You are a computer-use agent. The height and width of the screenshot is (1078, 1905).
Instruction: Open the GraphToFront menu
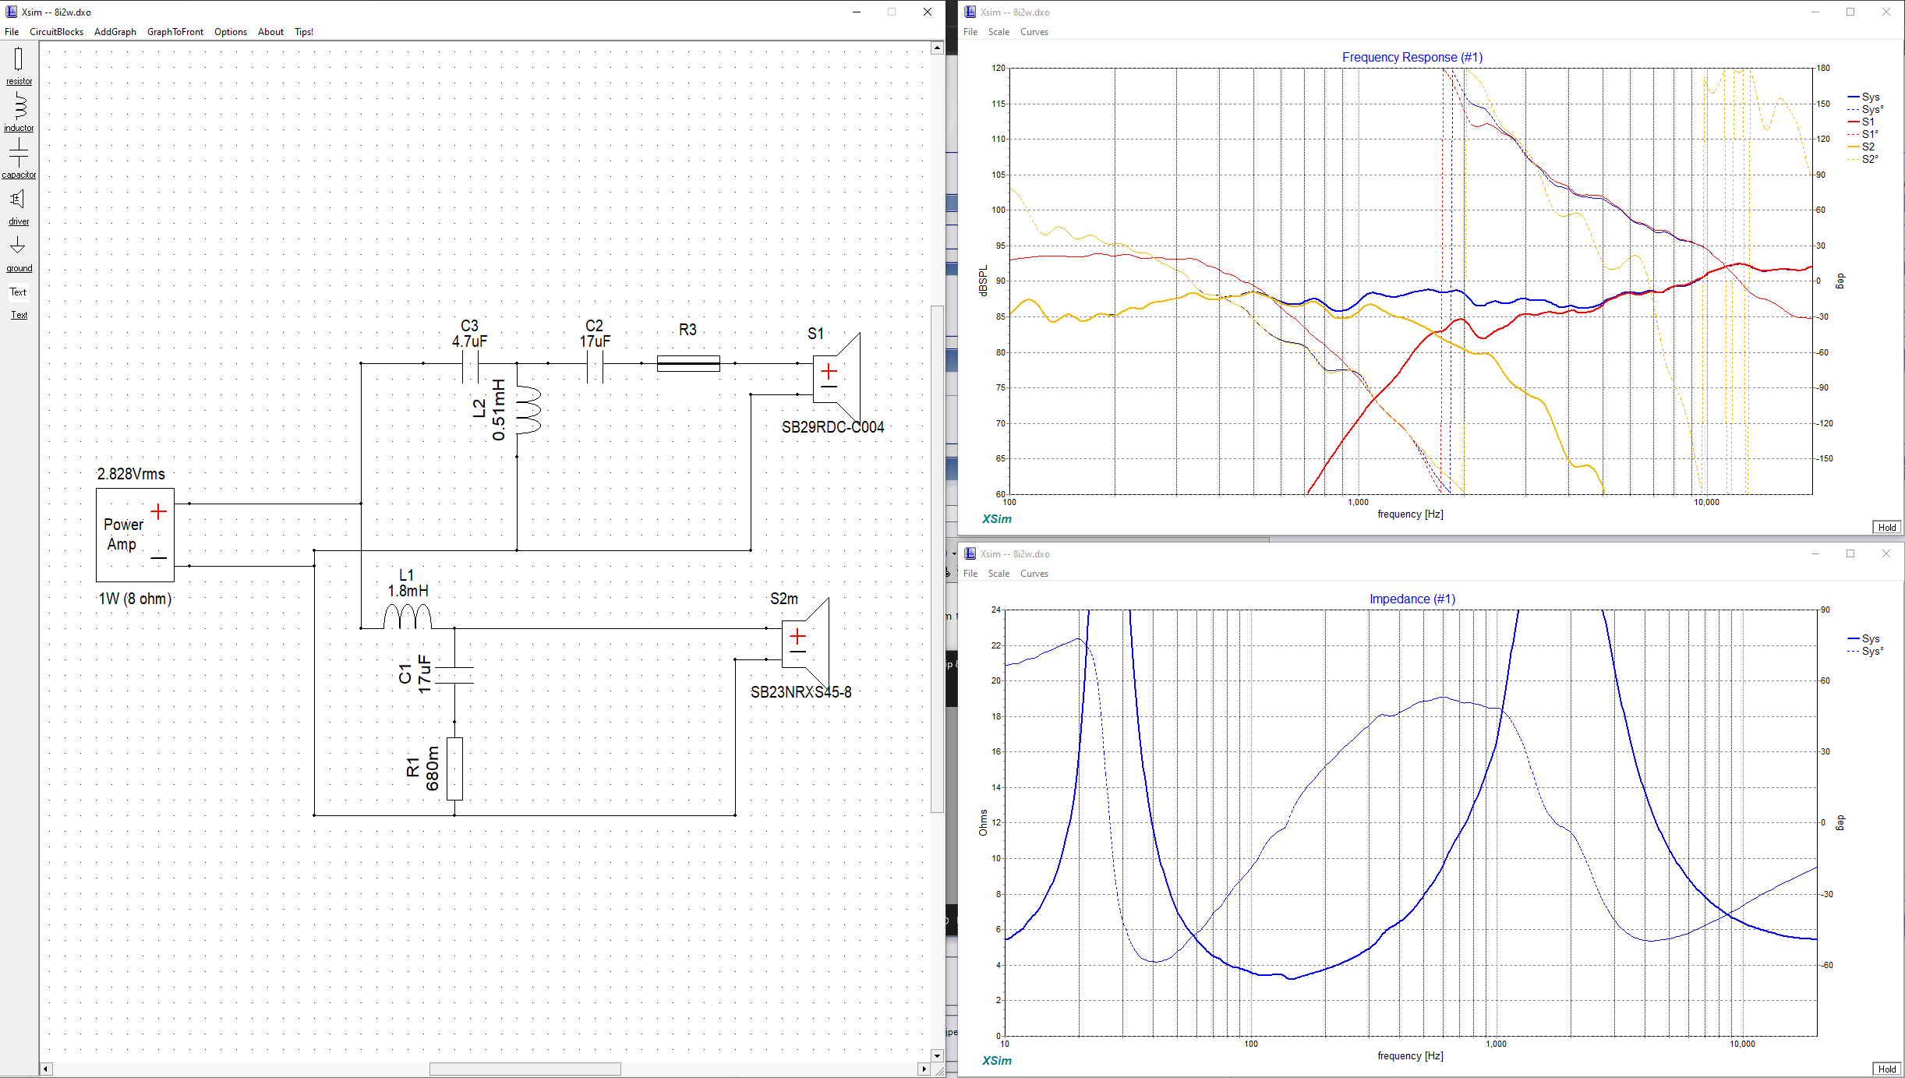pyautogui.click(x=175, y=32)
